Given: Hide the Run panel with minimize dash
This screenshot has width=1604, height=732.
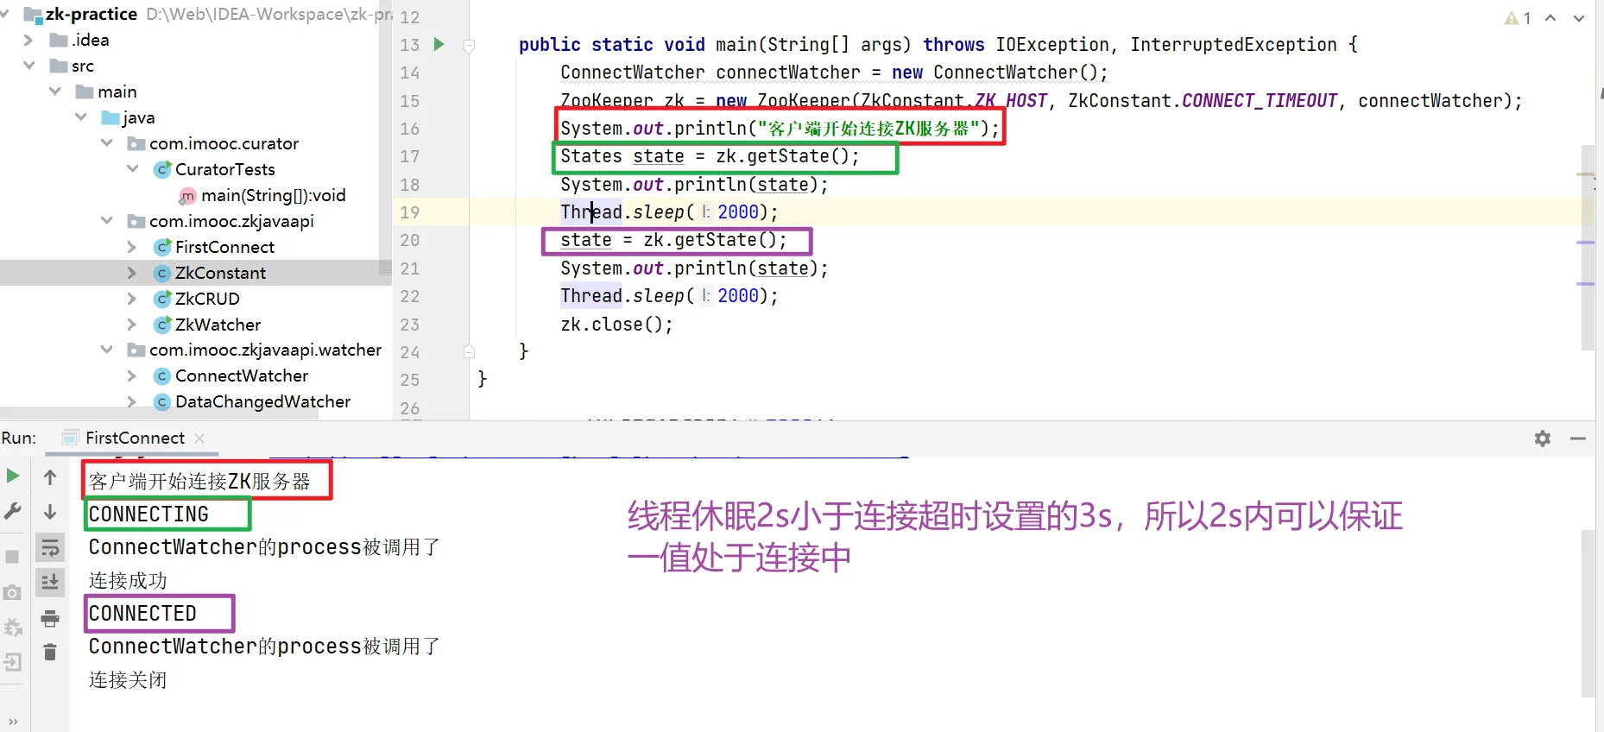Looking at the screenshot, I should 1578,439.
